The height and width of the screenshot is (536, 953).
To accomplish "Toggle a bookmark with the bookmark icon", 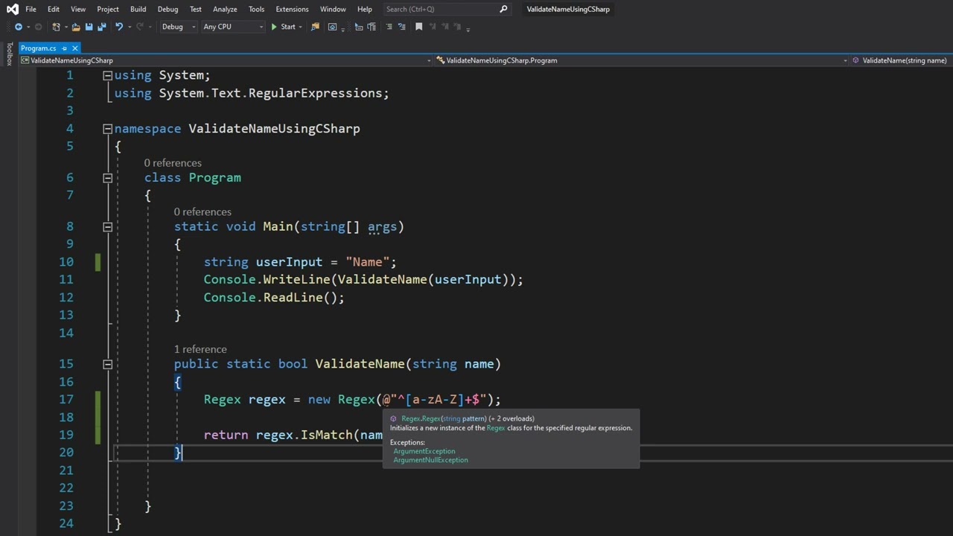I will tap(418, 27).
